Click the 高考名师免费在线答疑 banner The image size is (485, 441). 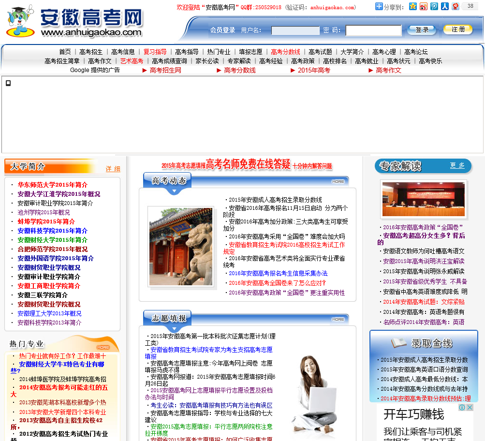click(x=247, y=164)
